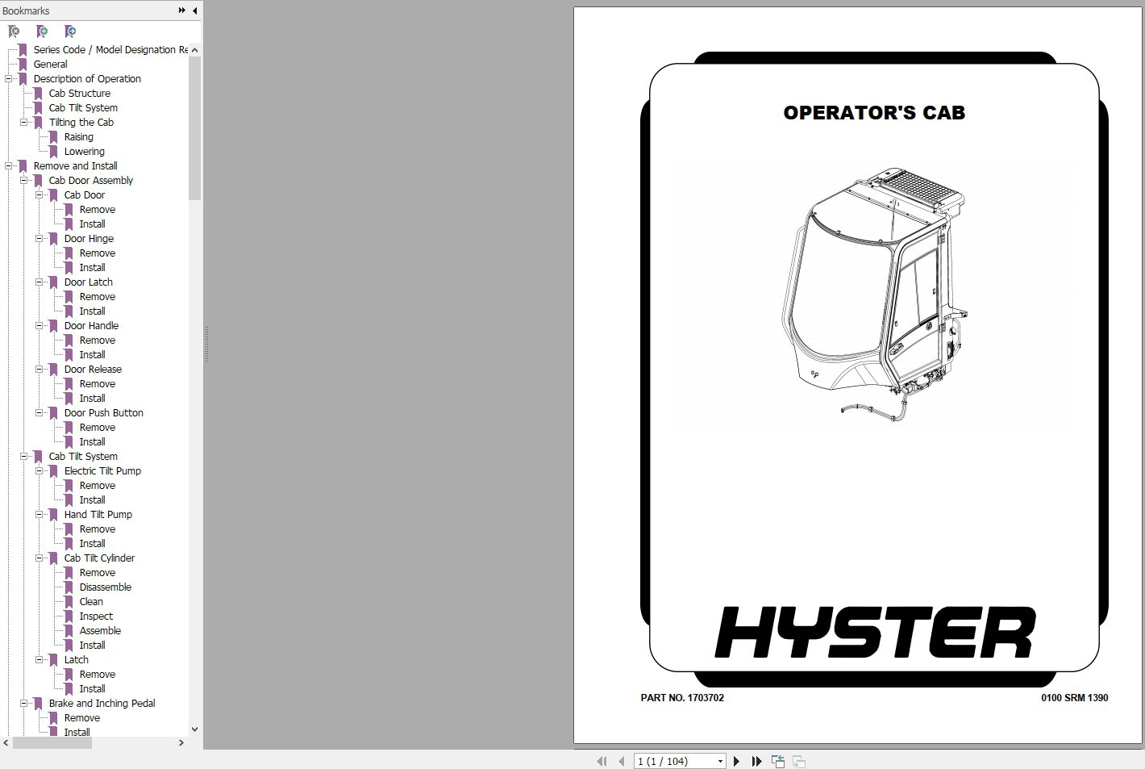Click inside the page number input field

click(669, 761)
